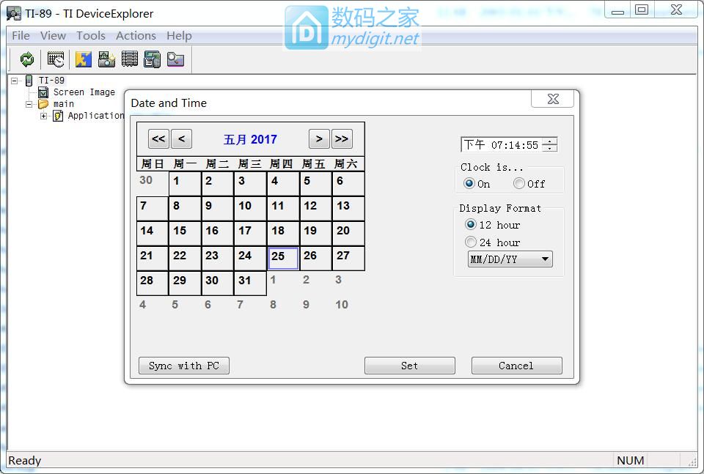Image resolution: width=704 pixels, height=474 pixels.
Task: Click the green Refresh toolbar icon
Action: click(27, 59)
